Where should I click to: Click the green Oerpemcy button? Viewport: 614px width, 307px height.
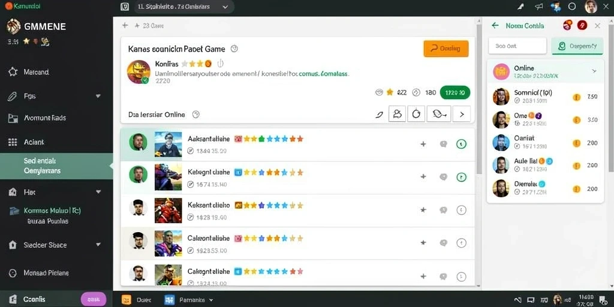577,46
